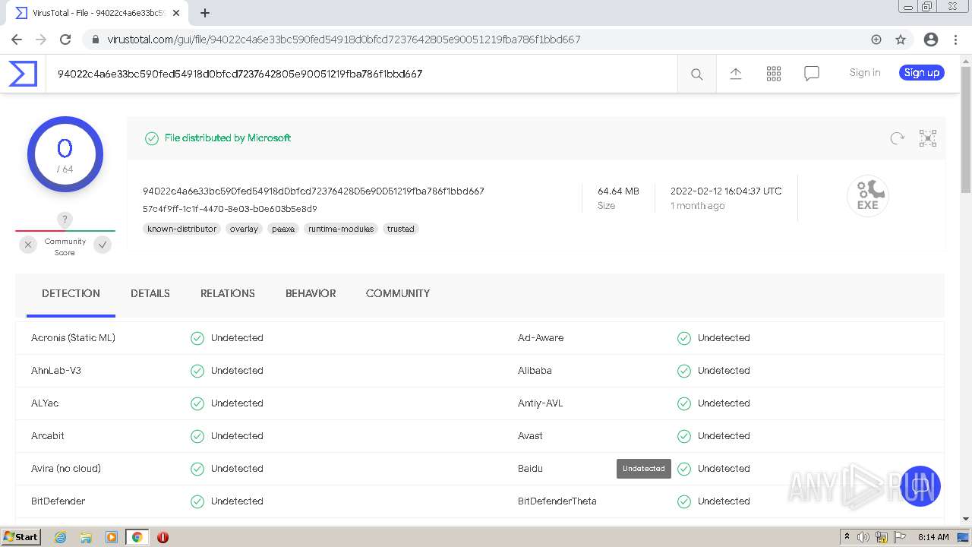Click the add-to-desktop plus icon in address bar
This screenshot has height=547, width=972.
(x=876, y=40)
